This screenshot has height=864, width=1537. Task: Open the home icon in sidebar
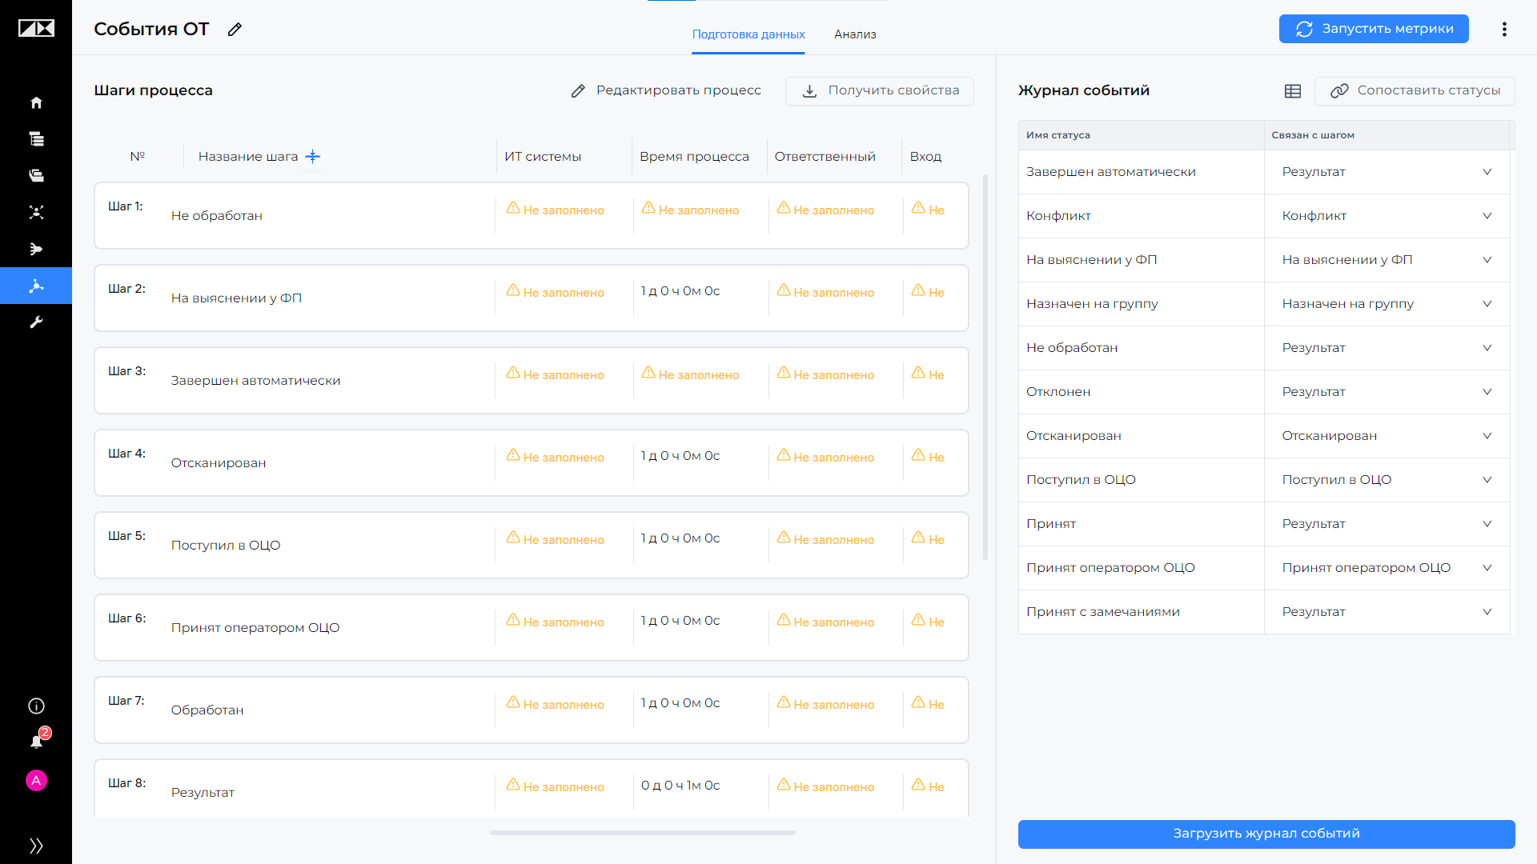(x=36, y=102)
